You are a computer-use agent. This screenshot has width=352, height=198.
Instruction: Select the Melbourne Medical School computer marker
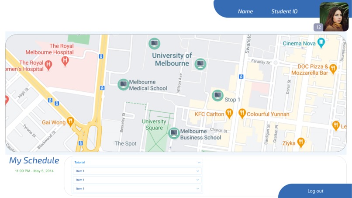pyautogui.click(x=123, y=84)
